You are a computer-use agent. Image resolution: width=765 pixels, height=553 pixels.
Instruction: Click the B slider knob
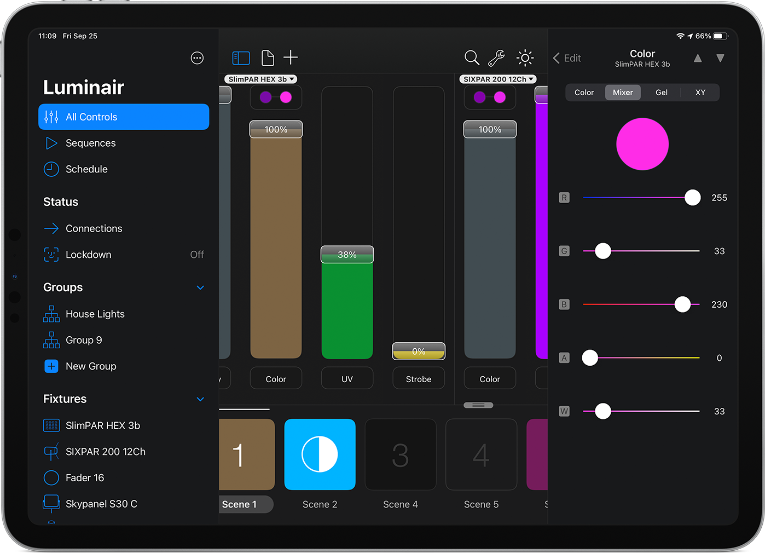[x=682, y=304]
